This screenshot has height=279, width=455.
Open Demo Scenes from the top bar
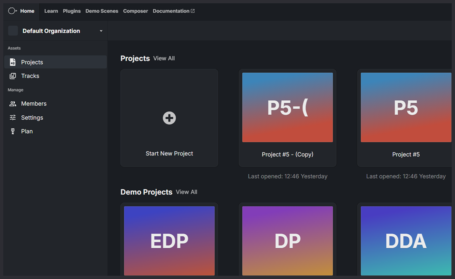point(102,11)
